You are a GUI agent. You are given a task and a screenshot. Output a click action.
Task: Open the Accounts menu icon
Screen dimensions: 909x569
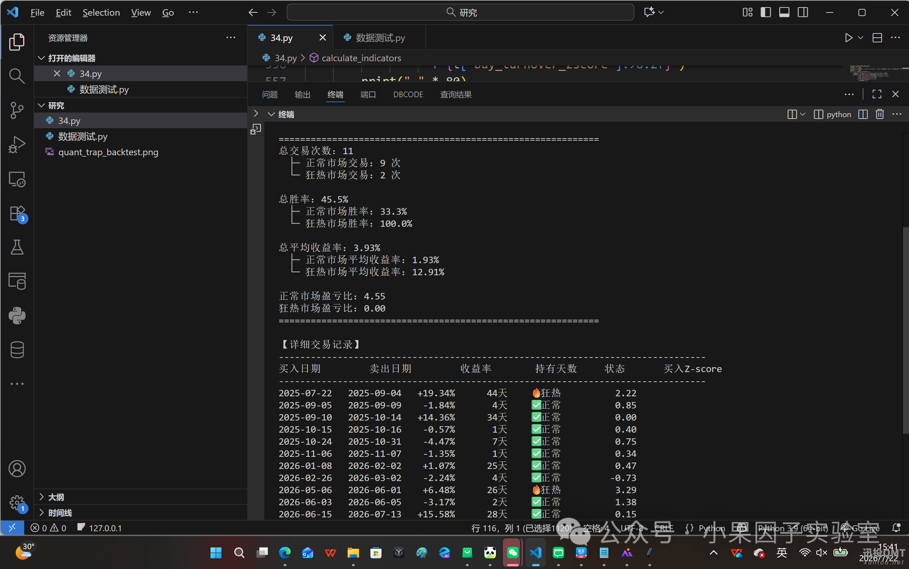click(16, 469)
